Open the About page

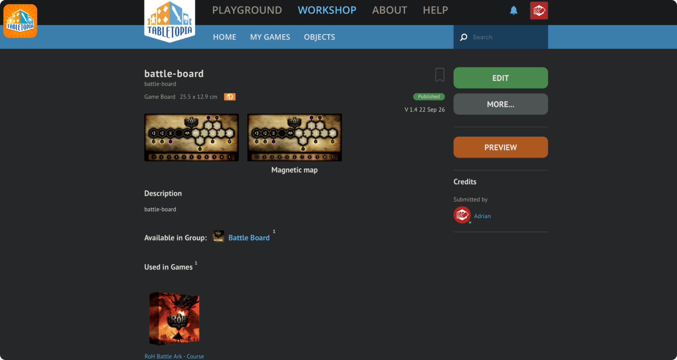tap(389, 10)
